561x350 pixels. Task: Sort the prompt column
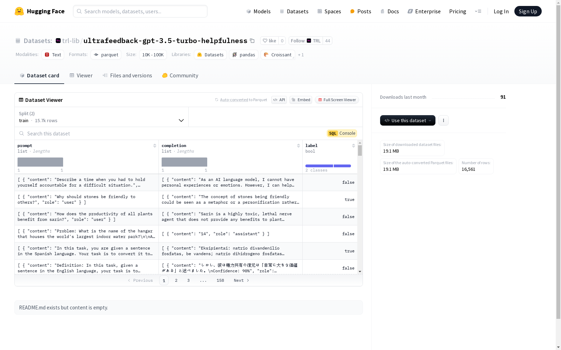click(x=155, y=146)
